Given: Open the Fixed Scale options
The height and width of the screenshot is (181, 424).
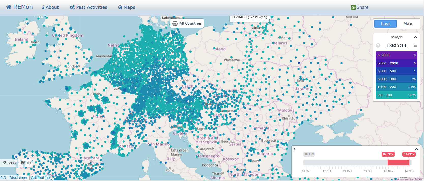Looking at the screenshot, I should 397,45.
